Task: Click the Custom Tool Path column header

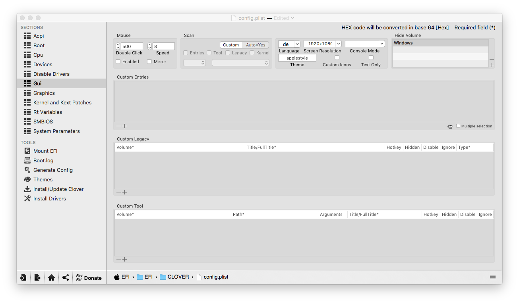Action: coord(275,214)
